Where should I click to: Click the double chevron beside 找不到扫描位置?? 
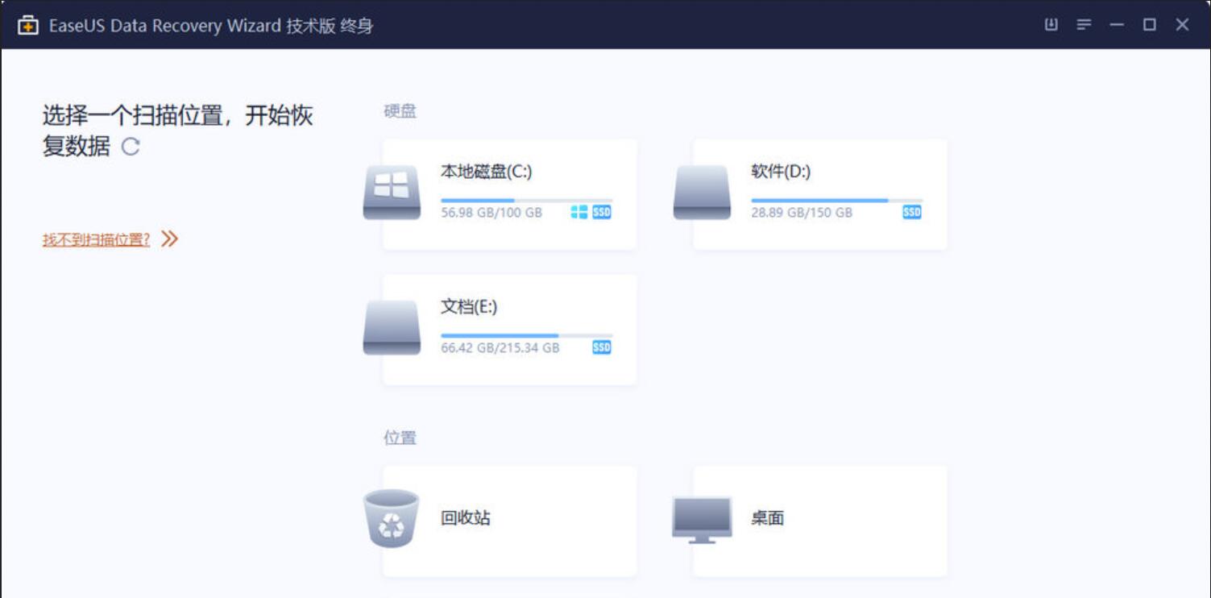click(x=169, y=239)
